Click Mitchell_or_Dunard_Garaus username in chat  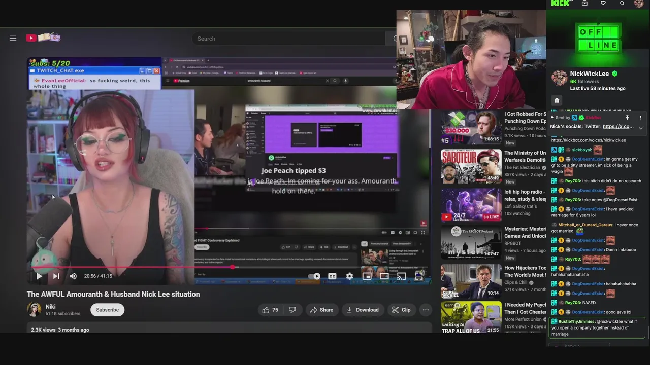586,225
